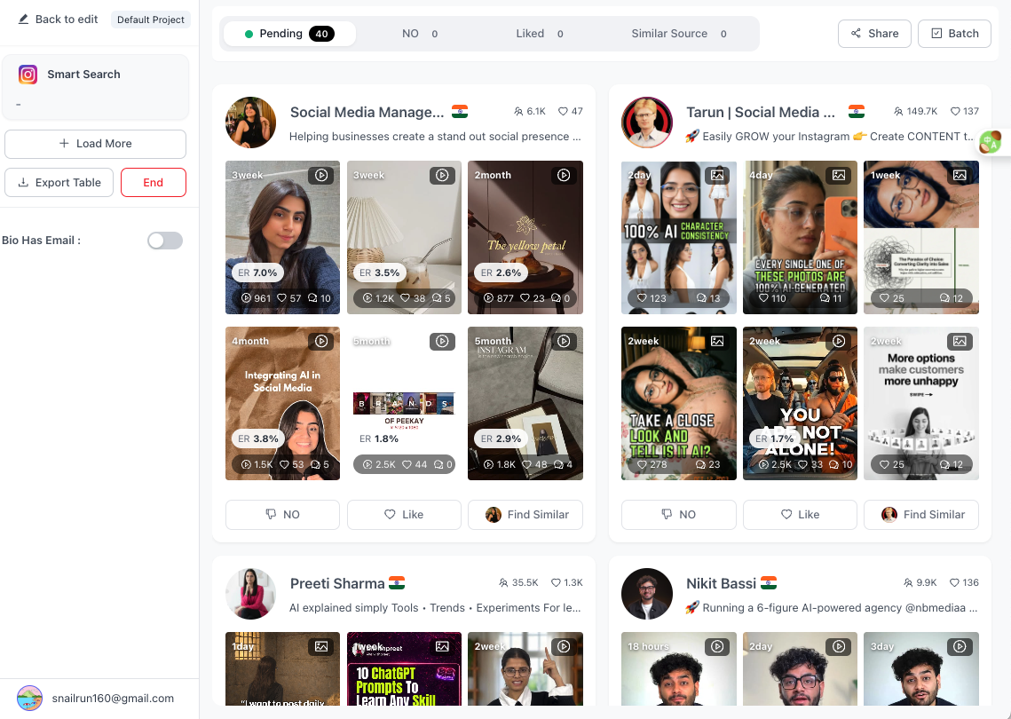The image size is (1011, 719).
Task: Click the avatar icon in Tarun's Find Similar button
Action: point(889,514)
